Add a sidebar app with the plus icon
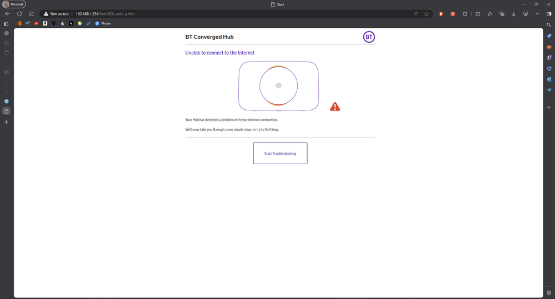This screenshot has height=299, width=555. click(549, 107)
